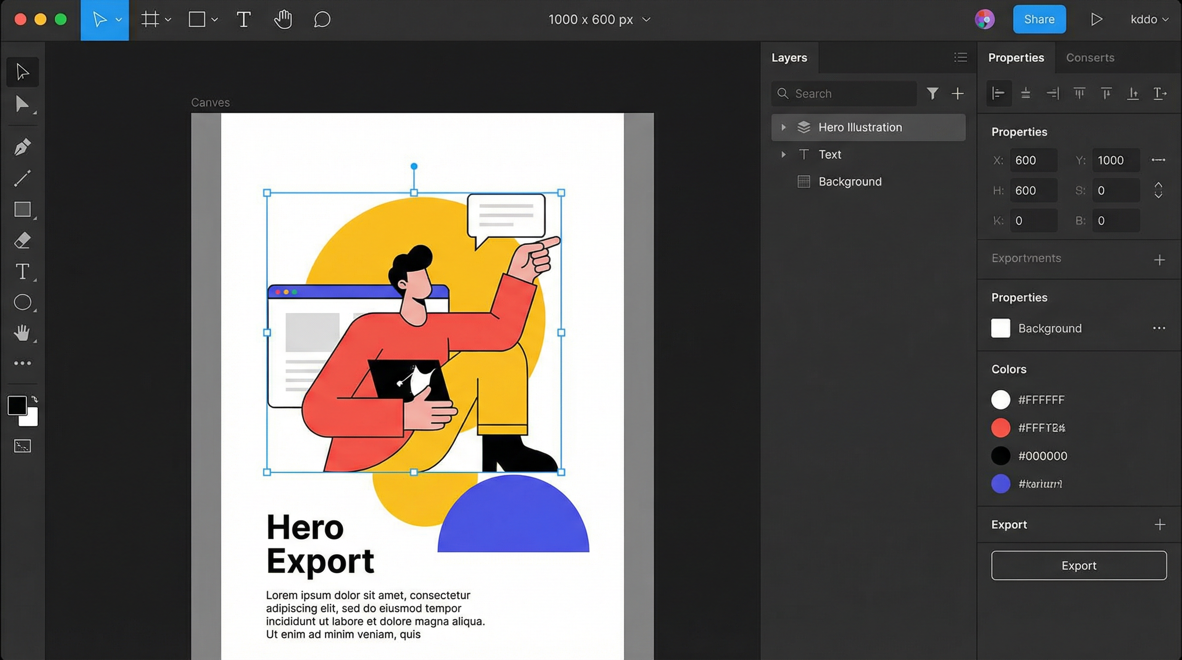The height and width of the screenshot is (660, 1182).
Task: Click the align left icon in Properties
Action: click(x=999, y=94)
